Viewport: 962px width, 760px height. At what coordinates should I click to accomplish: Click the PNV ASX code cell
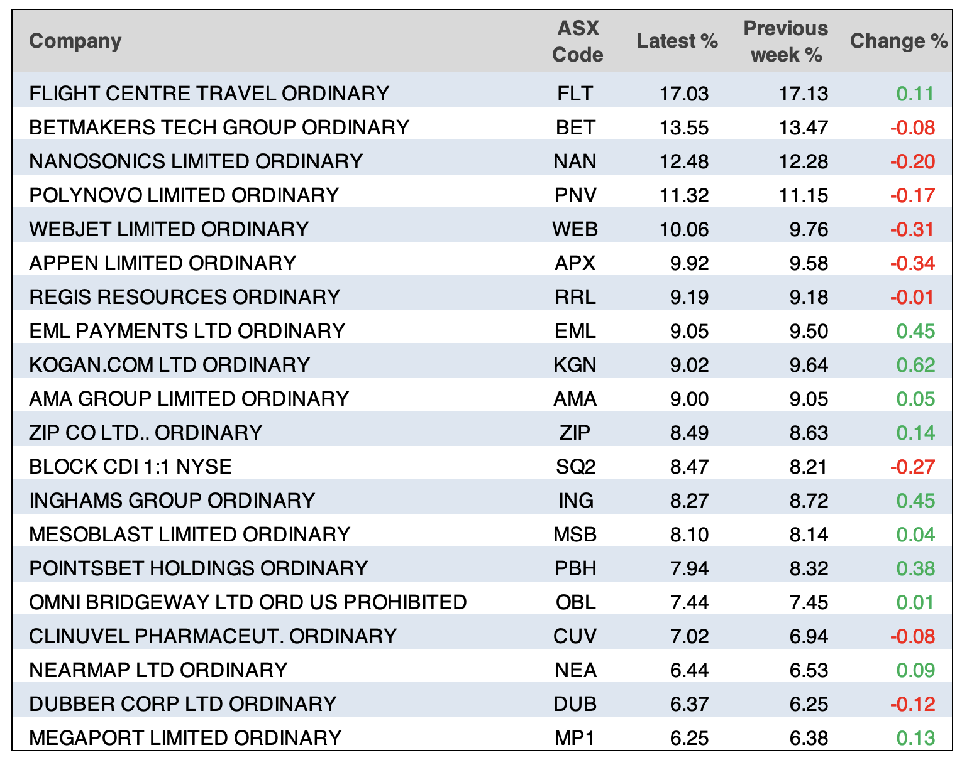(x=575, y=195)
